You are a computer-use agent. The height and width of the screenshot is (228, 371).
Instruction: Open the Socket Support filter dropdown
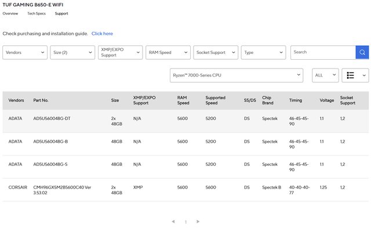click(x=216, y=53)
